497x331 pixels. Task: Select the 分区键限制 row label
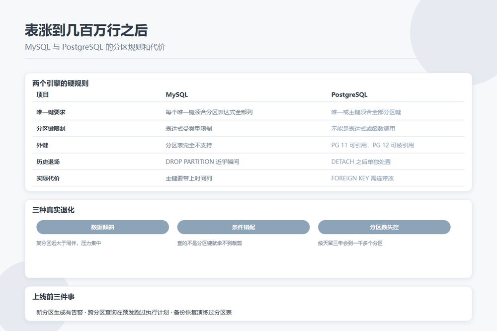click(x=51, y=128)
